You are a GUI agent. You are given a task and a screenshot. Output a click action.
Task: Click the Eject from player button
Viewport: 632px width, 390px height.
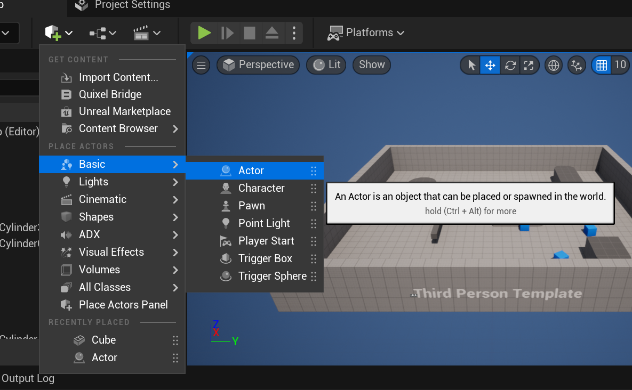pos(271,32)
